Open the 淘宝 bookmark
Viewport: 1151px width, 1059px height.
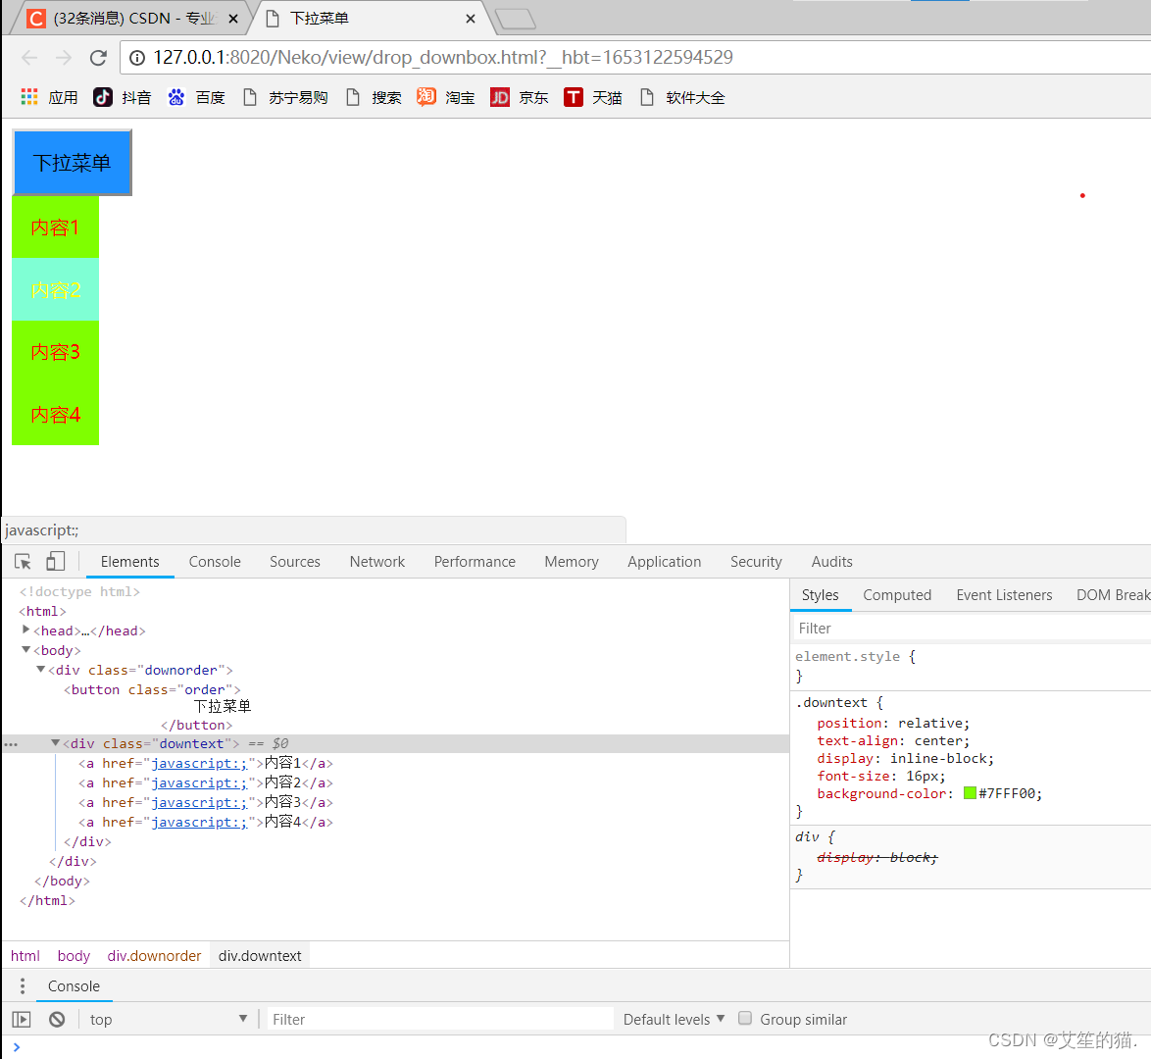click(x=445, y=97)
